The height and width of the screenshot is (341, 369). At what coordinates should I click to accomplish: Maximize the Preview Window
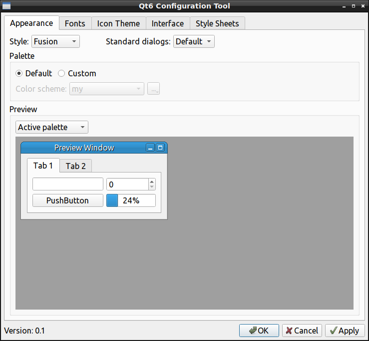point(160,148)
